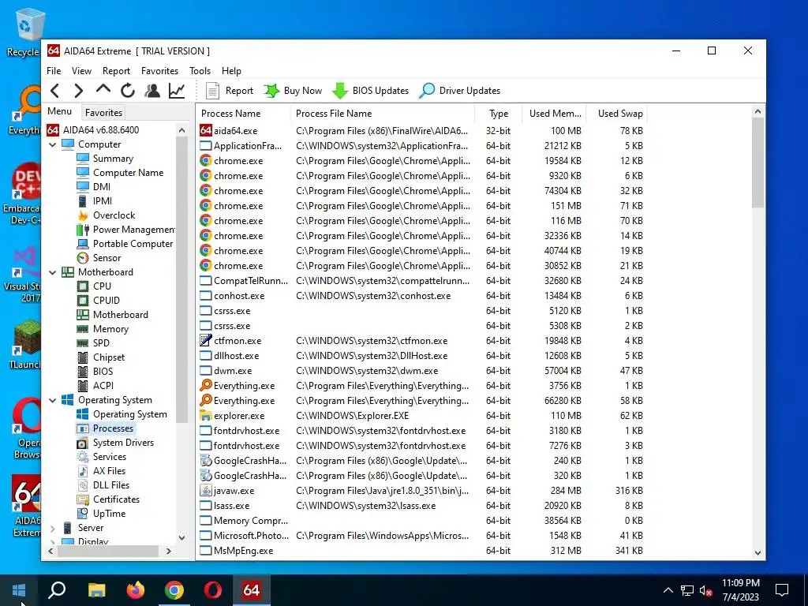The image size is (808, 606).
Task: Open the IPMI tree item
Action: (x=95, y=201)
